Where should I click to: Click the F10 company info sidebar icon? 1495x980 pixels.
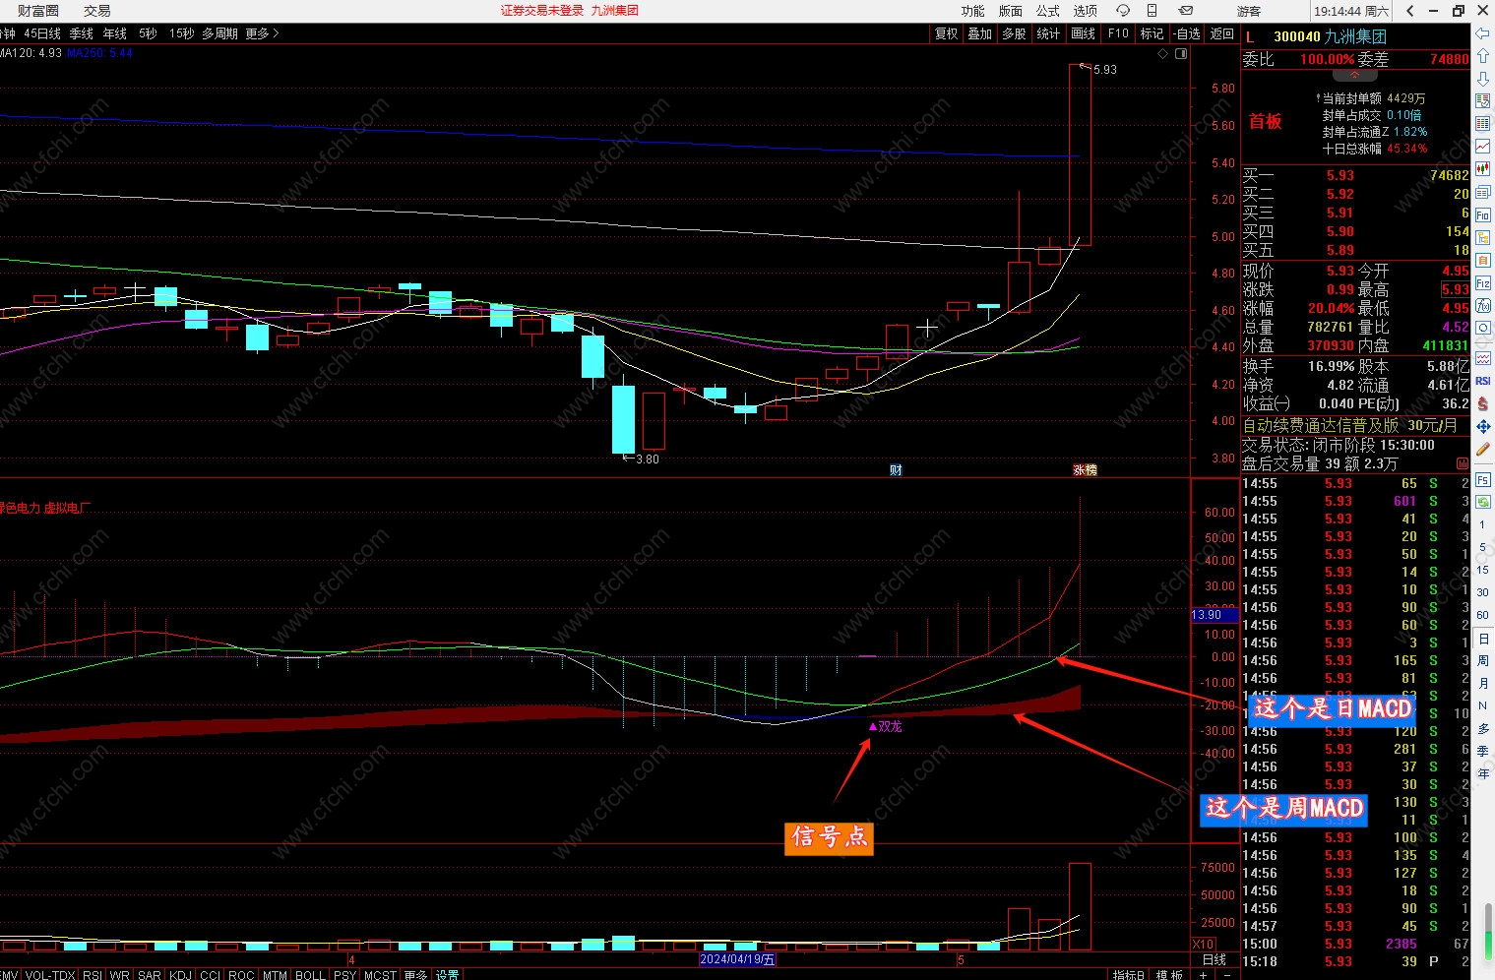[x=1482, y=214]
